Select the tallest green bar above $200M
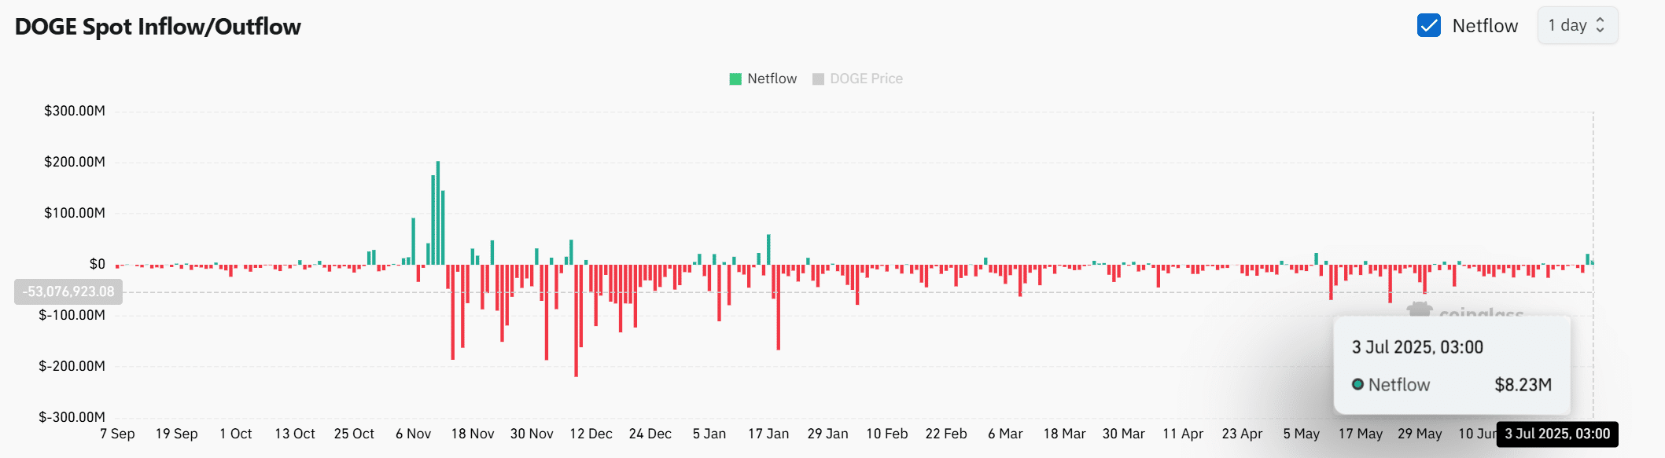This screenshot has height=458, width=1665. pyautogui.click(x=438, y=212)
